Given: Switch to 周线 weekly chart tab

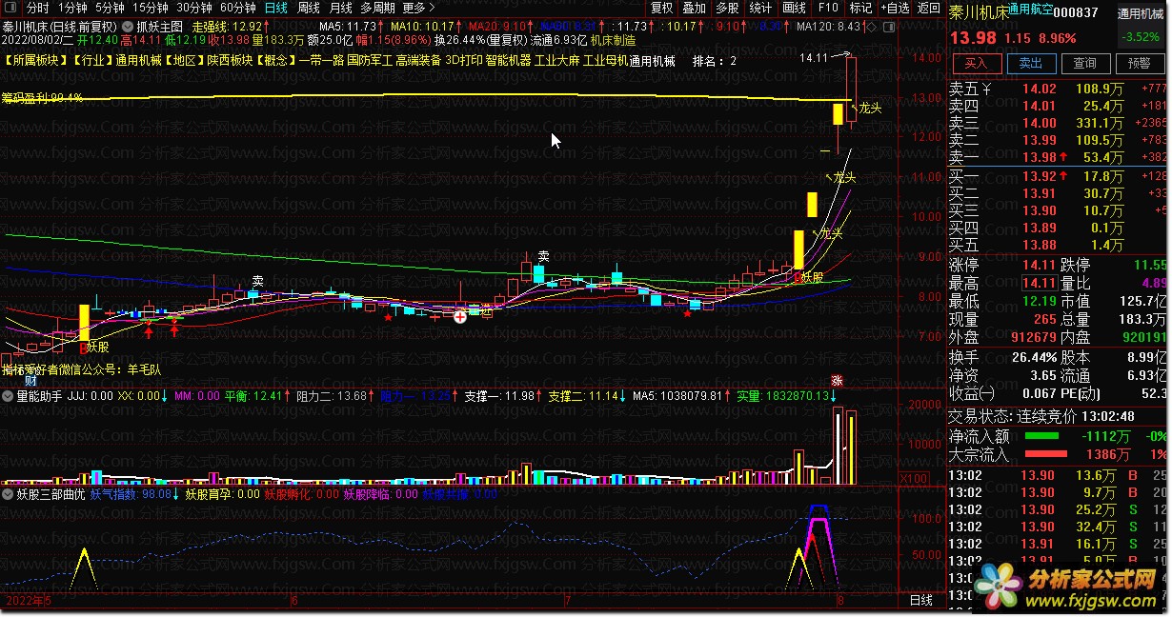Looking at the screenshot, I should 309,8.
